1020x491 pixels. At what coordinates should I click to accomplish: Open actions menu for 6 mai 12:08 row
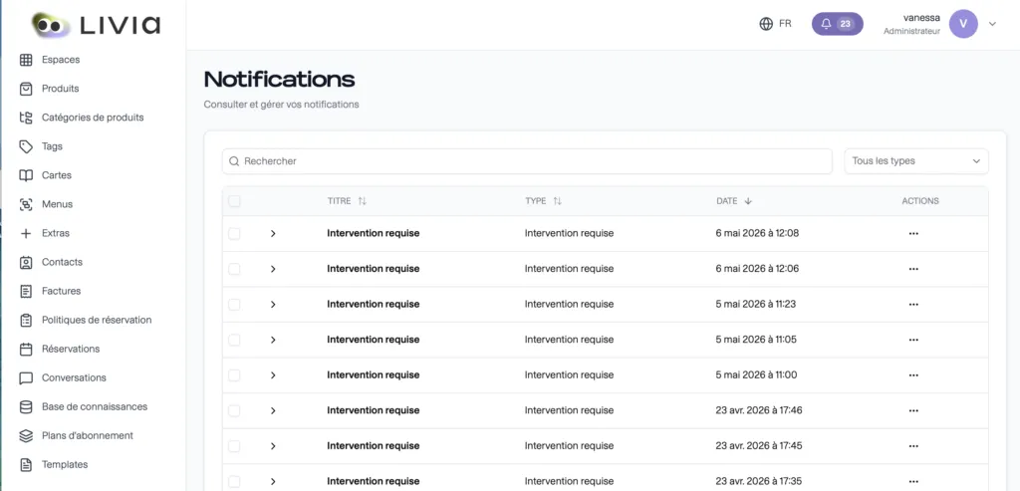pos(913,233)
